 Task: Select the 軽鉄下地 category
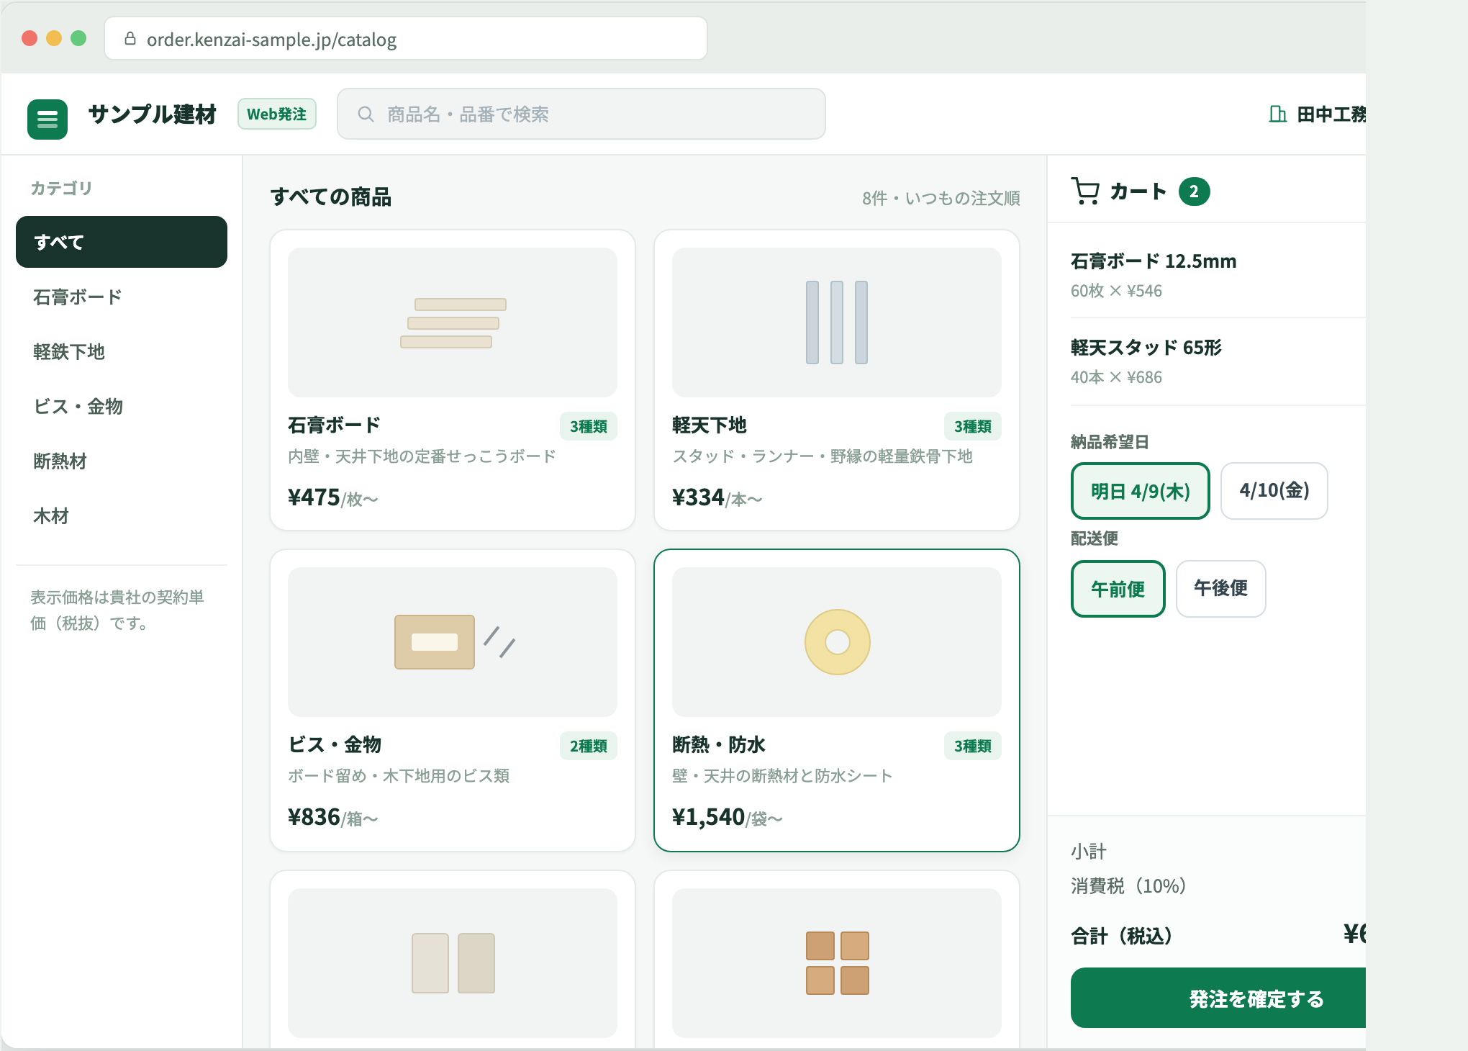pyautogui.click(x=122, y=351)
